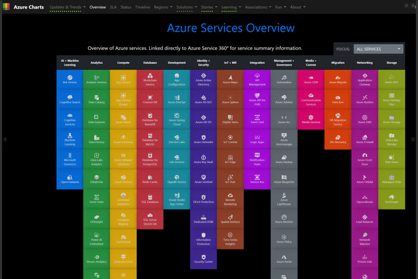Open the Azure Migrate tile
The width and height of the screenshot is (418, 279).
338,79
